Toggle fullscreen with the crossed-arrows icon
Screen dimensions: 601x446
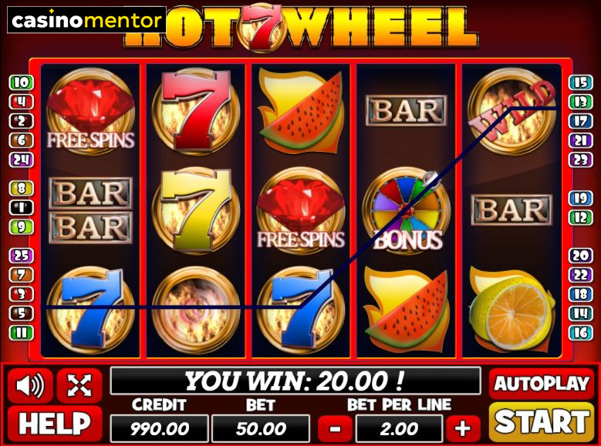coord(79,385)
